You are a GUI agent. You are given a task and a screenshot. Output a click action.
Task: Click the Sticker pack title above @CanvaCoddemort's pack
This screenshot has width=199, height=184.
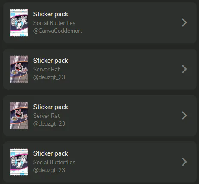click(51, 14)
